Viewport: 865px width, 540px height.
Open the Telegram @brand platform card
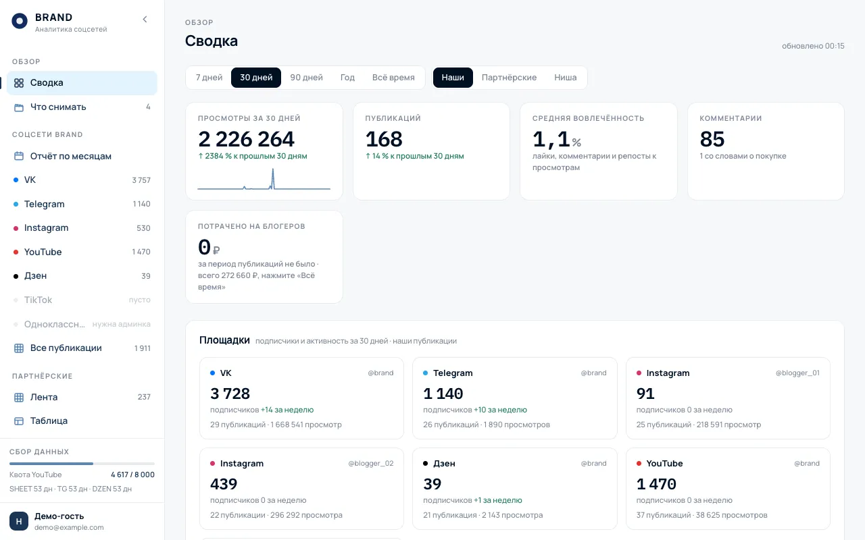(515, 398)
